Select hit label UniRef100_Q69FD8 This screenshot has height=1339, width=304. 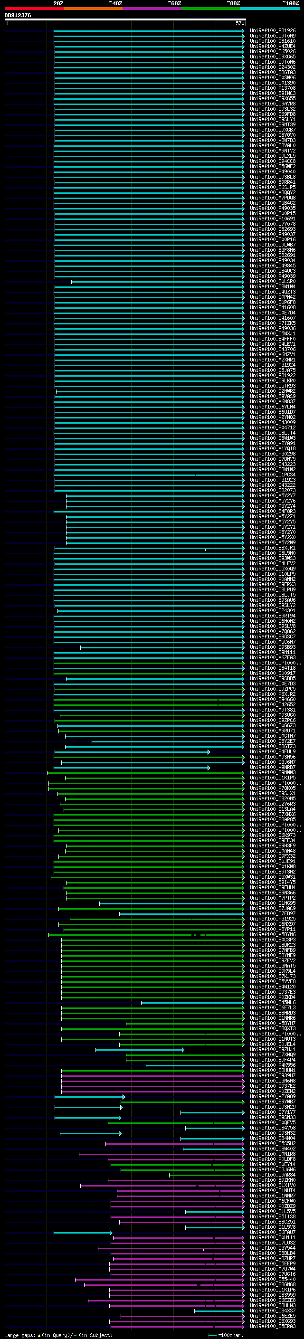point(273,114)
